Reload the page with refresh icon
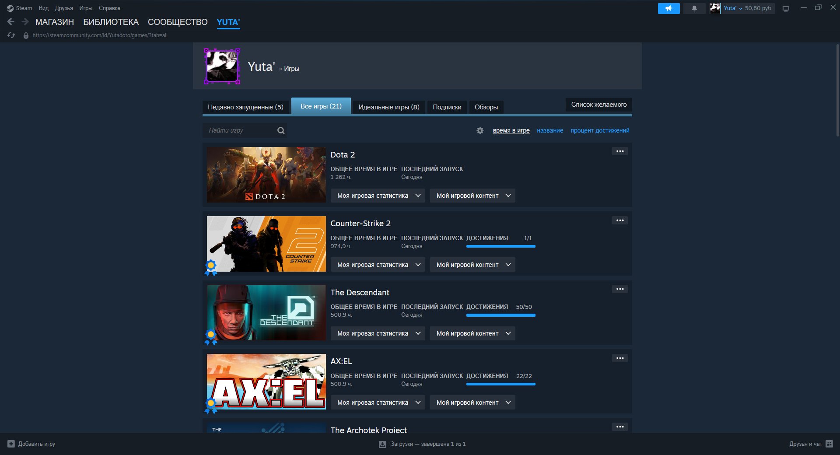This screenshot has height=455, width=840. click(11, 35)
